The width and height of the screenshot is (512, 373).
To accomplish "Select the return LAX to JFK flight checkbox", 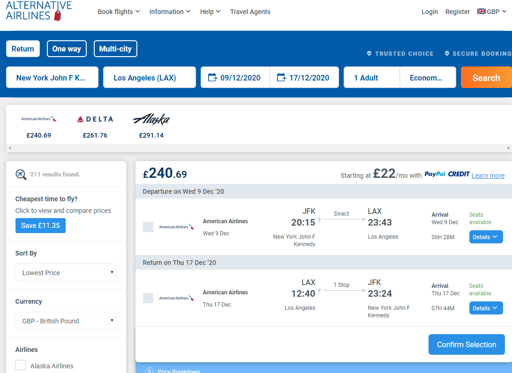I will click(148, 298).
